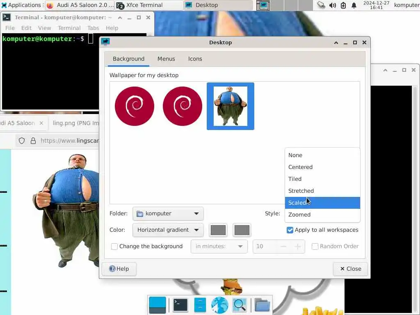Decrease interval with minus button
The width and height of the screenshot is (420, 315).
point(283,247)
